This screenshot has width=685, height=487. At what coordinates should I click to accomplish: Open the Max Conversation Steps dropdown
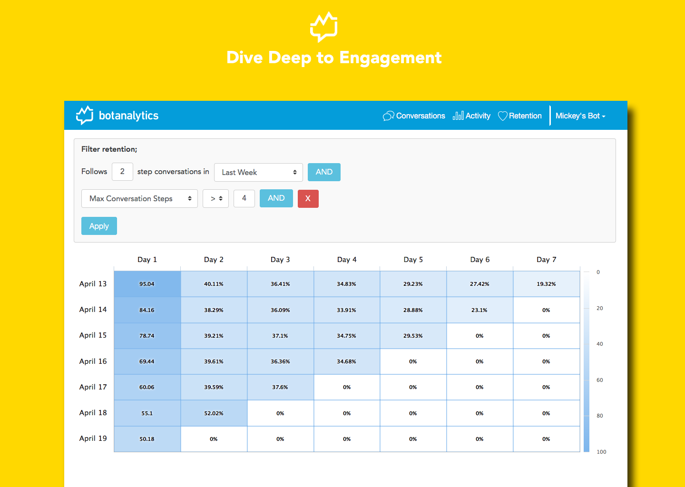(139, 198)
